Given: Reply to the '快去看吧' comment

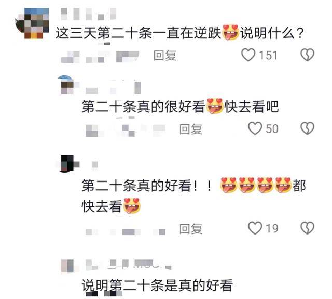Looking at the screenshot, I should coord(191,129).
